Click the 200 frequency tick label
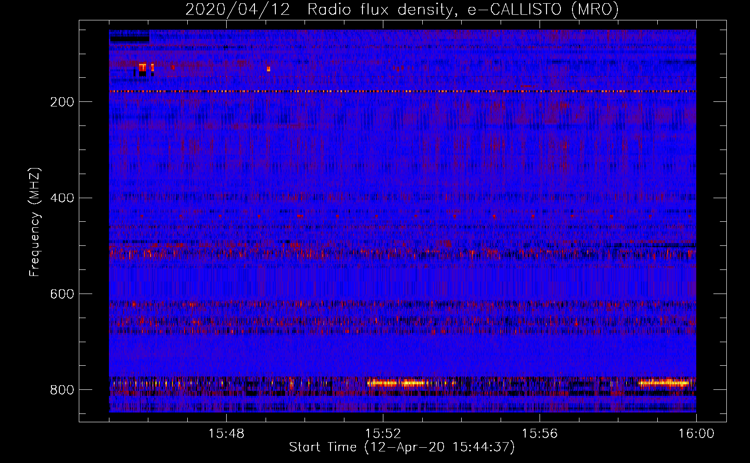The height and width of the screenshot is (463, 750). click(x=62, y=102)
